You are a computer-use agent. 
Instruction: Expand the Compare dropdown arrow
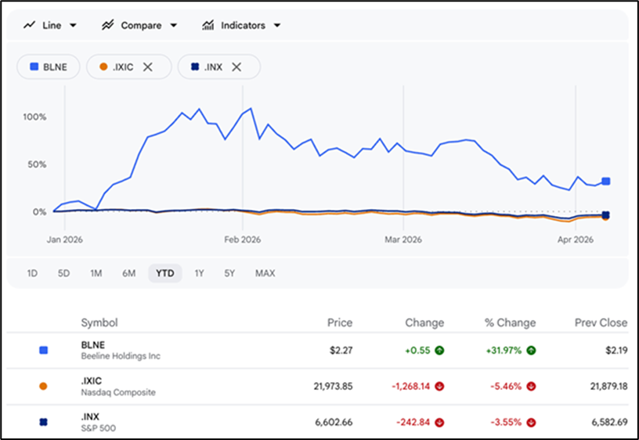click(173, 25)
